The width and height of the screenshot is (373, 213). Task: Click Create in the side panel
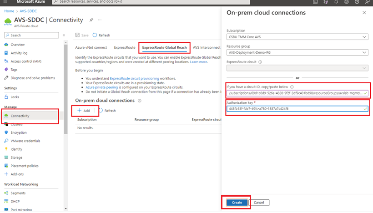(237, 203)
